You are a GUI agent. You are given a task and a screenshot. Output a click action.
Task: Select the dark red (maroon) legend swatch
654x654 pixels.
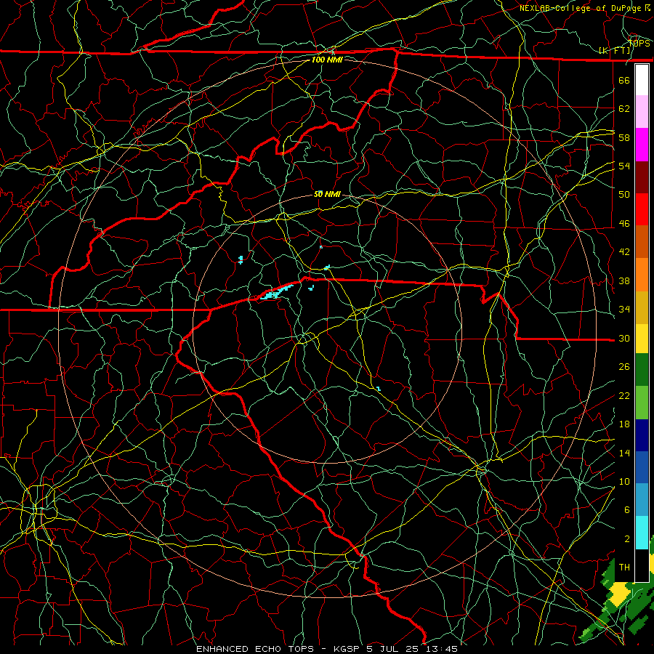642,177
